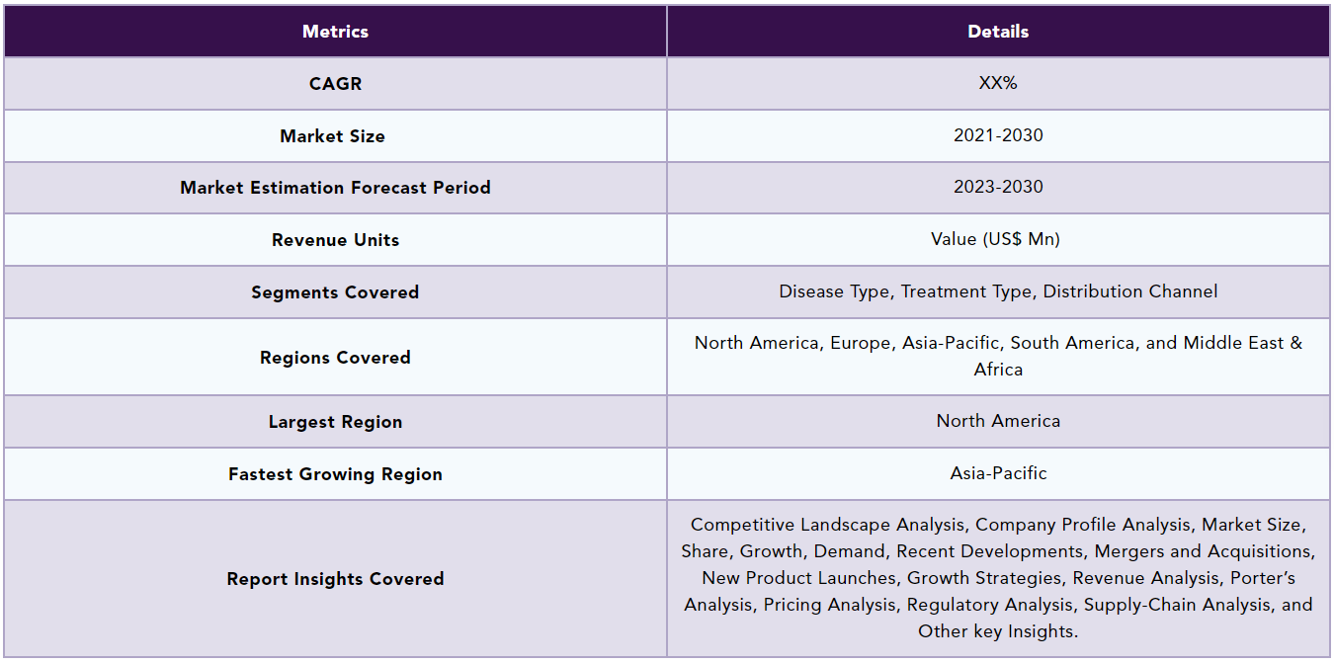Click the XX% CAGR value cell

[x=998, y=84]
